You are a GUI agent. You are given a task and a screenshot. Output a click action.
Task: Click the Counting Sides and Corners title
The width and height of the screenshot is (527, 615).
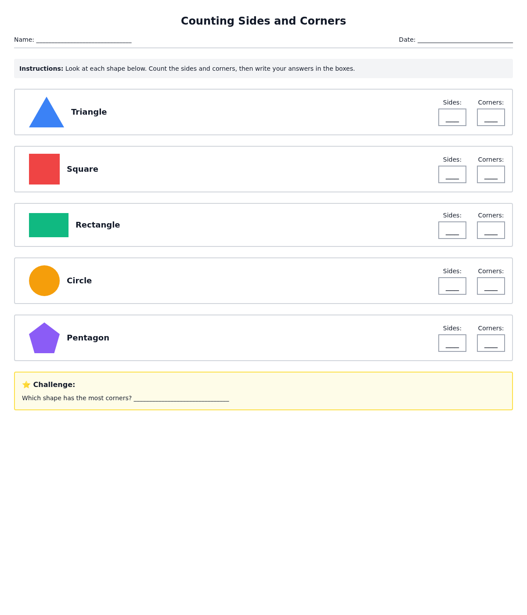pos(263,21)
